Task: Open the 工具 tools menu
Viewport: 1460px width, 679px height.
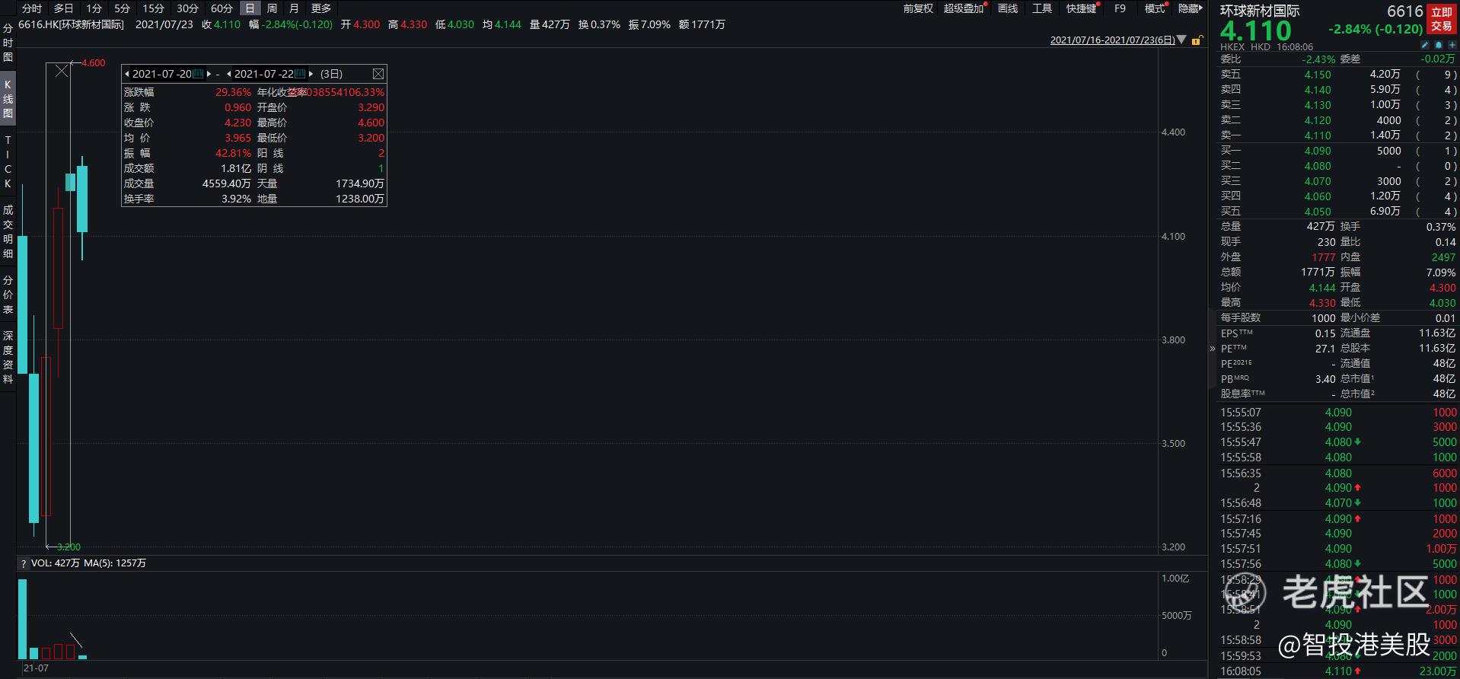Action: 1042,8
